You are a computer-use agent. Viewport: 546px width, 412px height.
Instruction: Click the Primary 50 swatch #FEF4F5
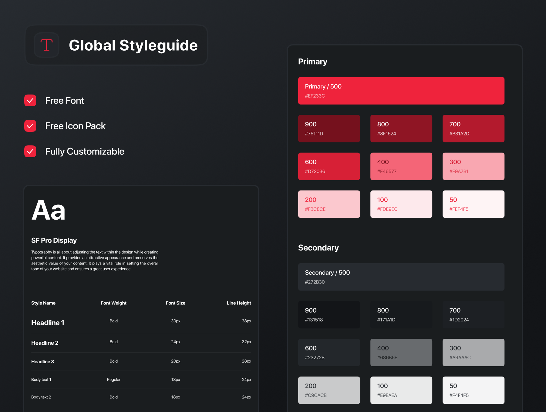click(x=473, y=204)
